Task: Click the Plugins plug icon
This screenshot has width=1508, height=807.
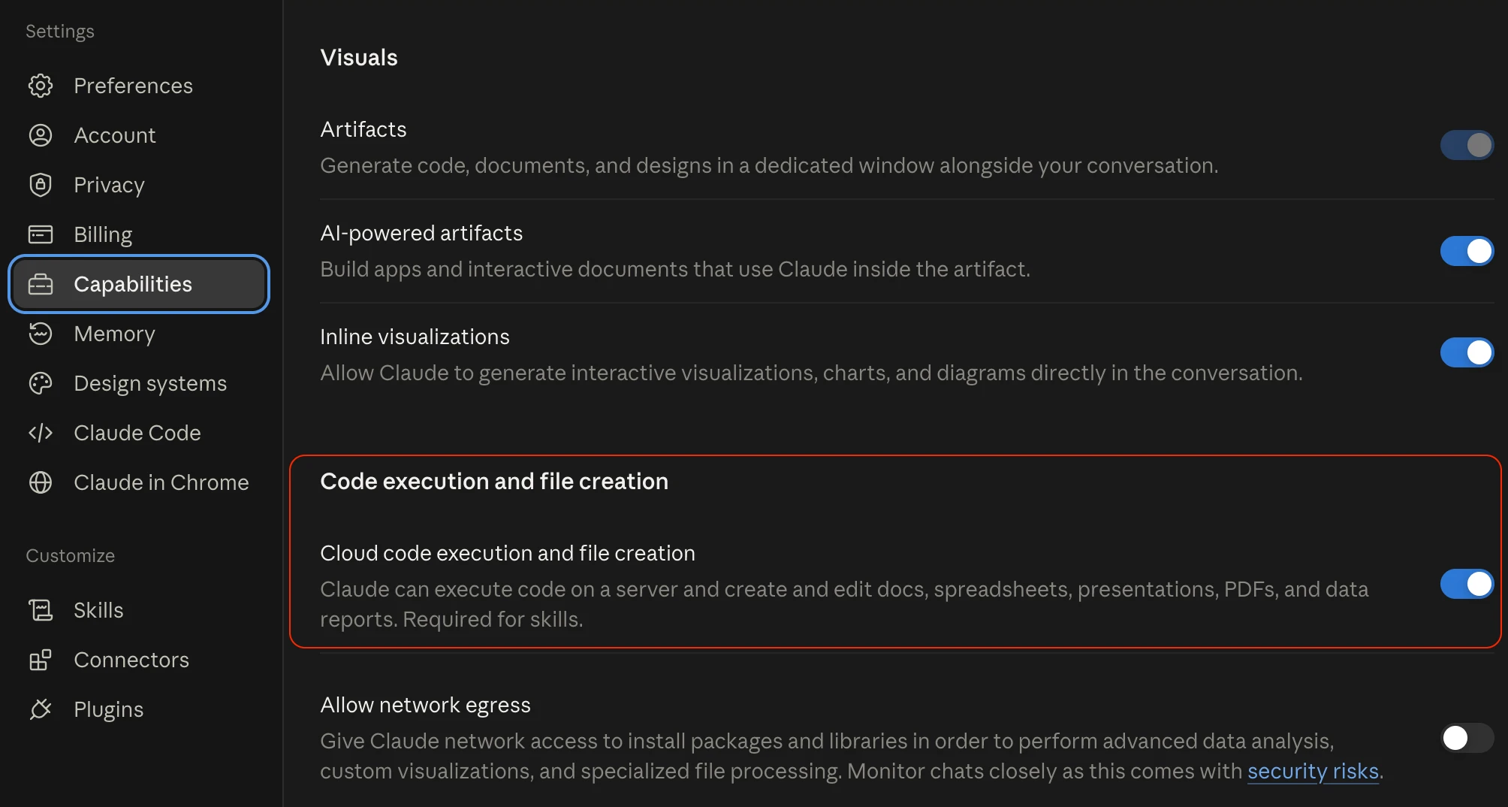Action: coord(41,709)
